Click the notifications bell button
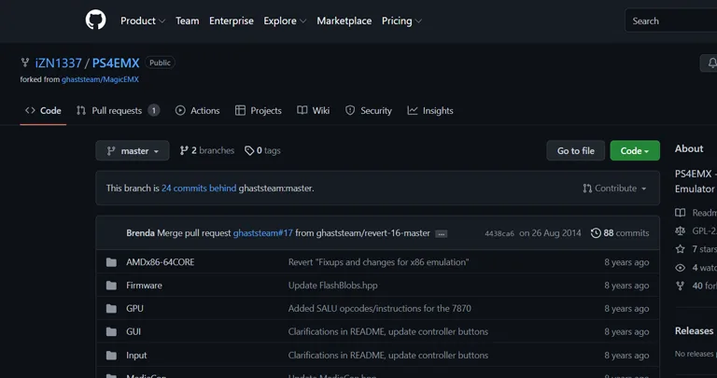 (x=710, y=63)
